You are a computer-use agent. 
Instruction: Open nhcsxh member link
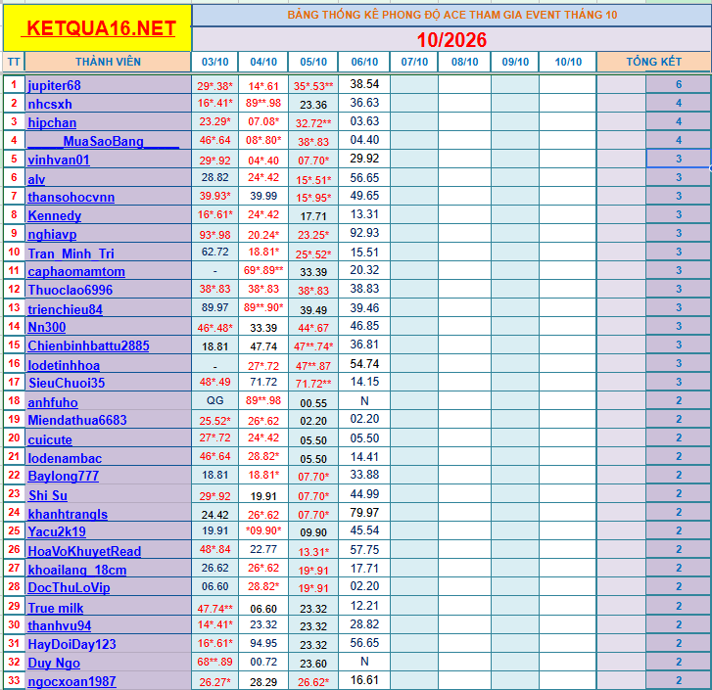[50, 104]
